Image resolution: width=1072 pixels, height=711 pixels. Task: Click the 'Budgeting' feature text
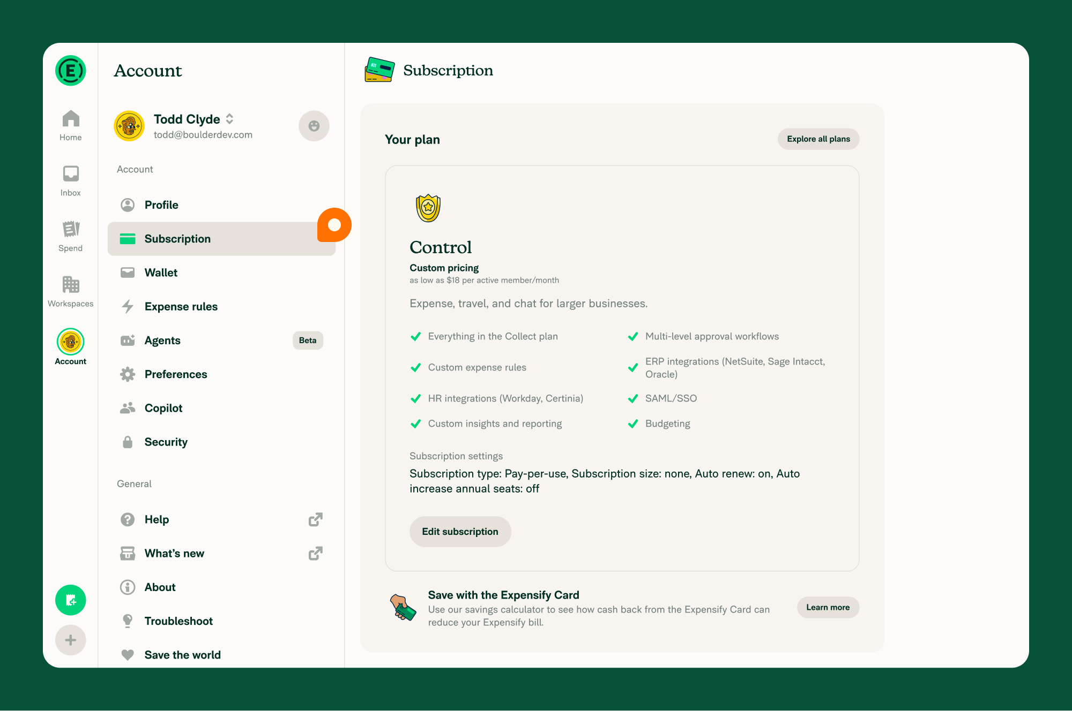pyautogui.click(x=668, y=423)
